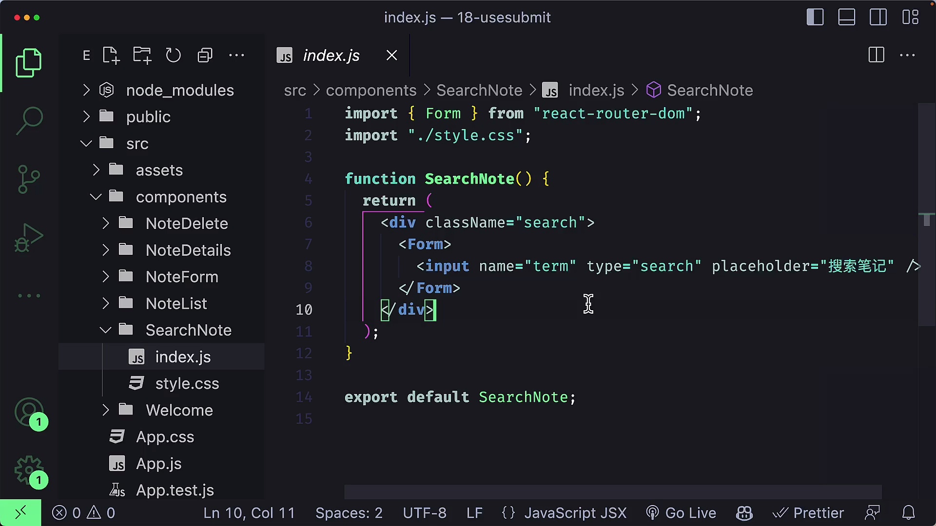Create a new file in Explorer
The image size is (936, 526).
[111, 55]
